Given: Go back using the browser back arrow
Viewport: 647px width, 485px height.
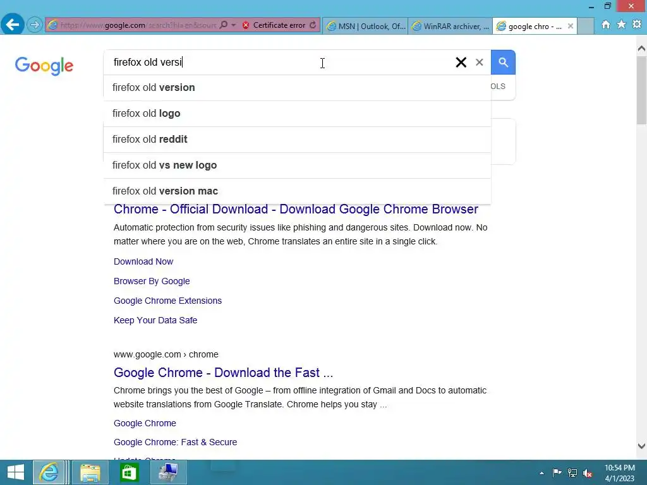Looking at the screenshot, I should 13,25.
